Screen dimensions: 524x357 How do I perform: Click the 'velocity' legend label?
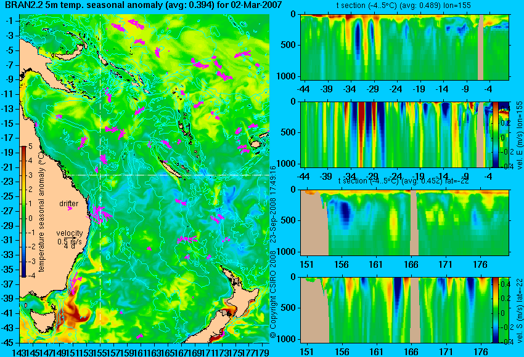[70, 233]
